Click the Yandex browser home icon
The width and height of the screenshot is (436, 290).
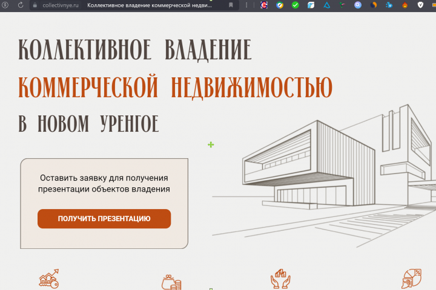coord(5,5)
